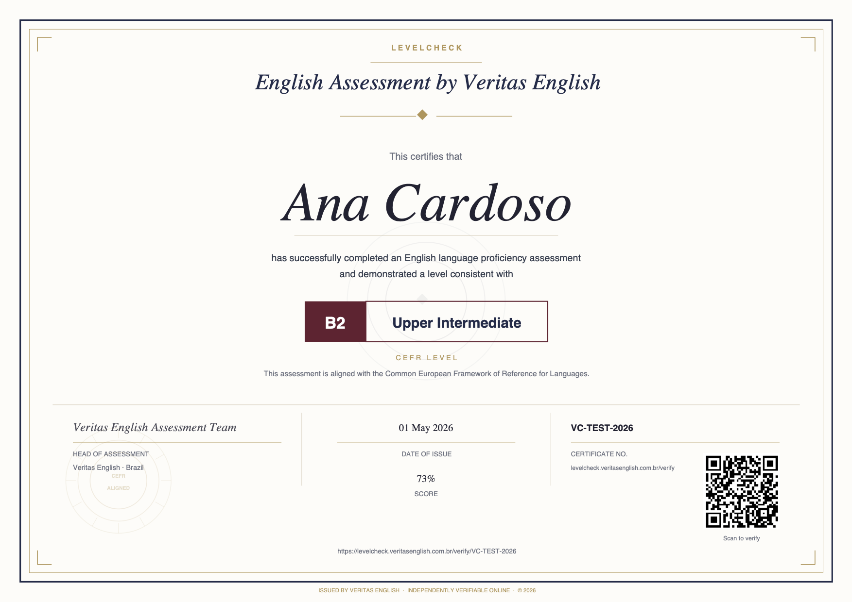
Task: Click the ISSUED BY VERITAS ENGLISH footer
Action: click(359, 590)
